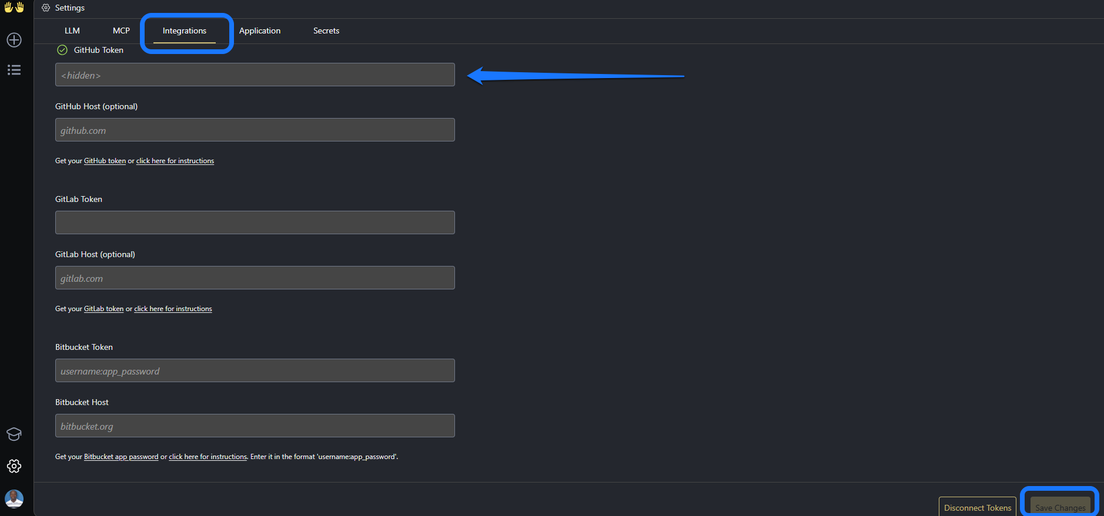Click the GitHub Token input field
Image resolution: width=1104 pixels, height=516 pixels.
tap(255, 75)
